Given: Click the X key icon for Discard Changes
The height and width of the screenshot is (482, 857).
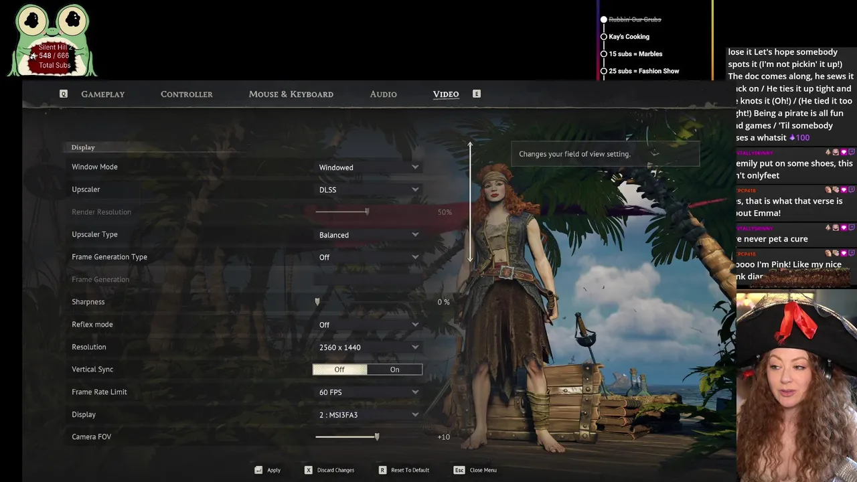Looking at the screenshot, I should click(x=309, y=470).
